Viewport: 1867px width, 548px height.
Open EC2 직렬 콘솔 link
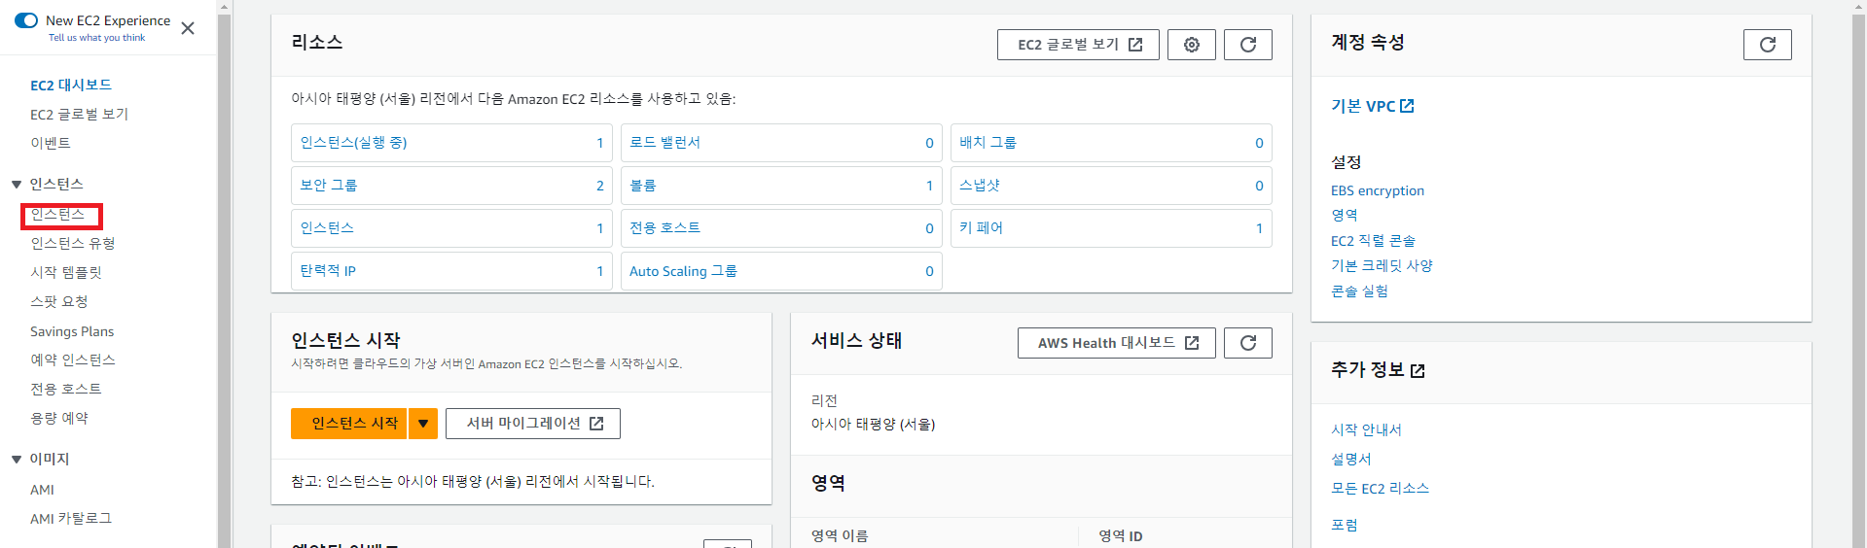1373,240
